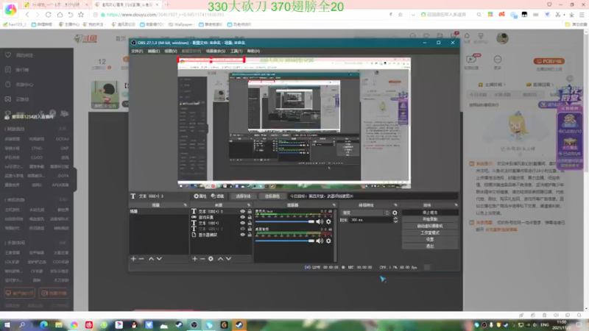Image resolution: width=589 pixels, height=331 pixels.
Task: Toggle visibility of the display capture source
Action: [x=243, y=235]
